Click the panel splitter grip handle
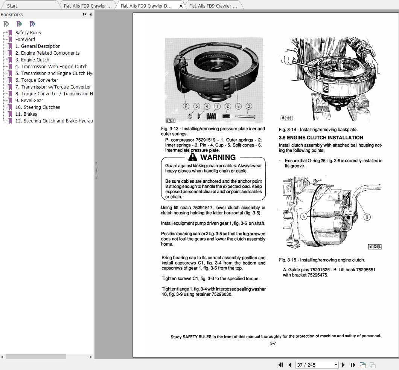The width and height of the screenshot is (399, 370). [x=96, y=171]
